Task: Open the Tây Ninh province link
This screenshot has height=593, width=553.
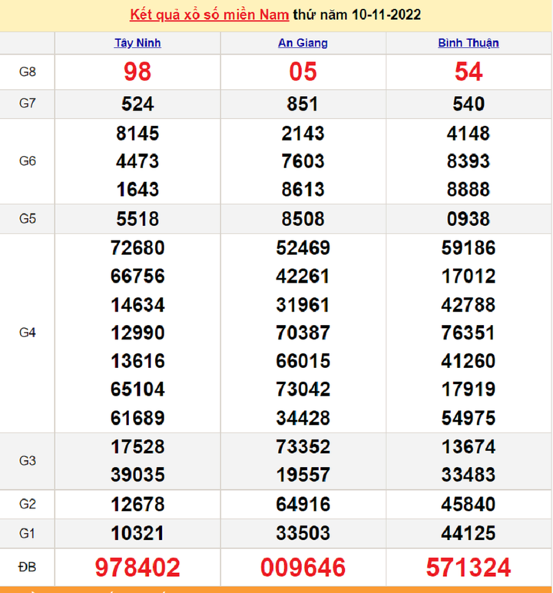Action: point(137,43)
